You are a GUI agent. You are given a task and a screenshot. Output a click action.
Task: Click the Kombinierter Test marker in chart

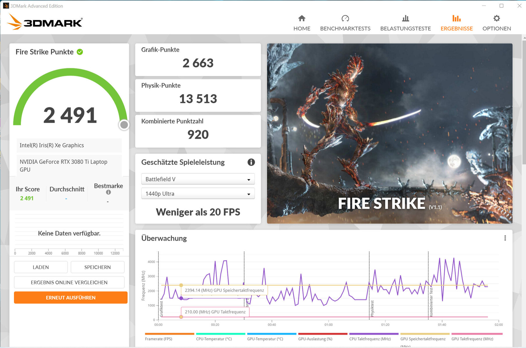428,286
